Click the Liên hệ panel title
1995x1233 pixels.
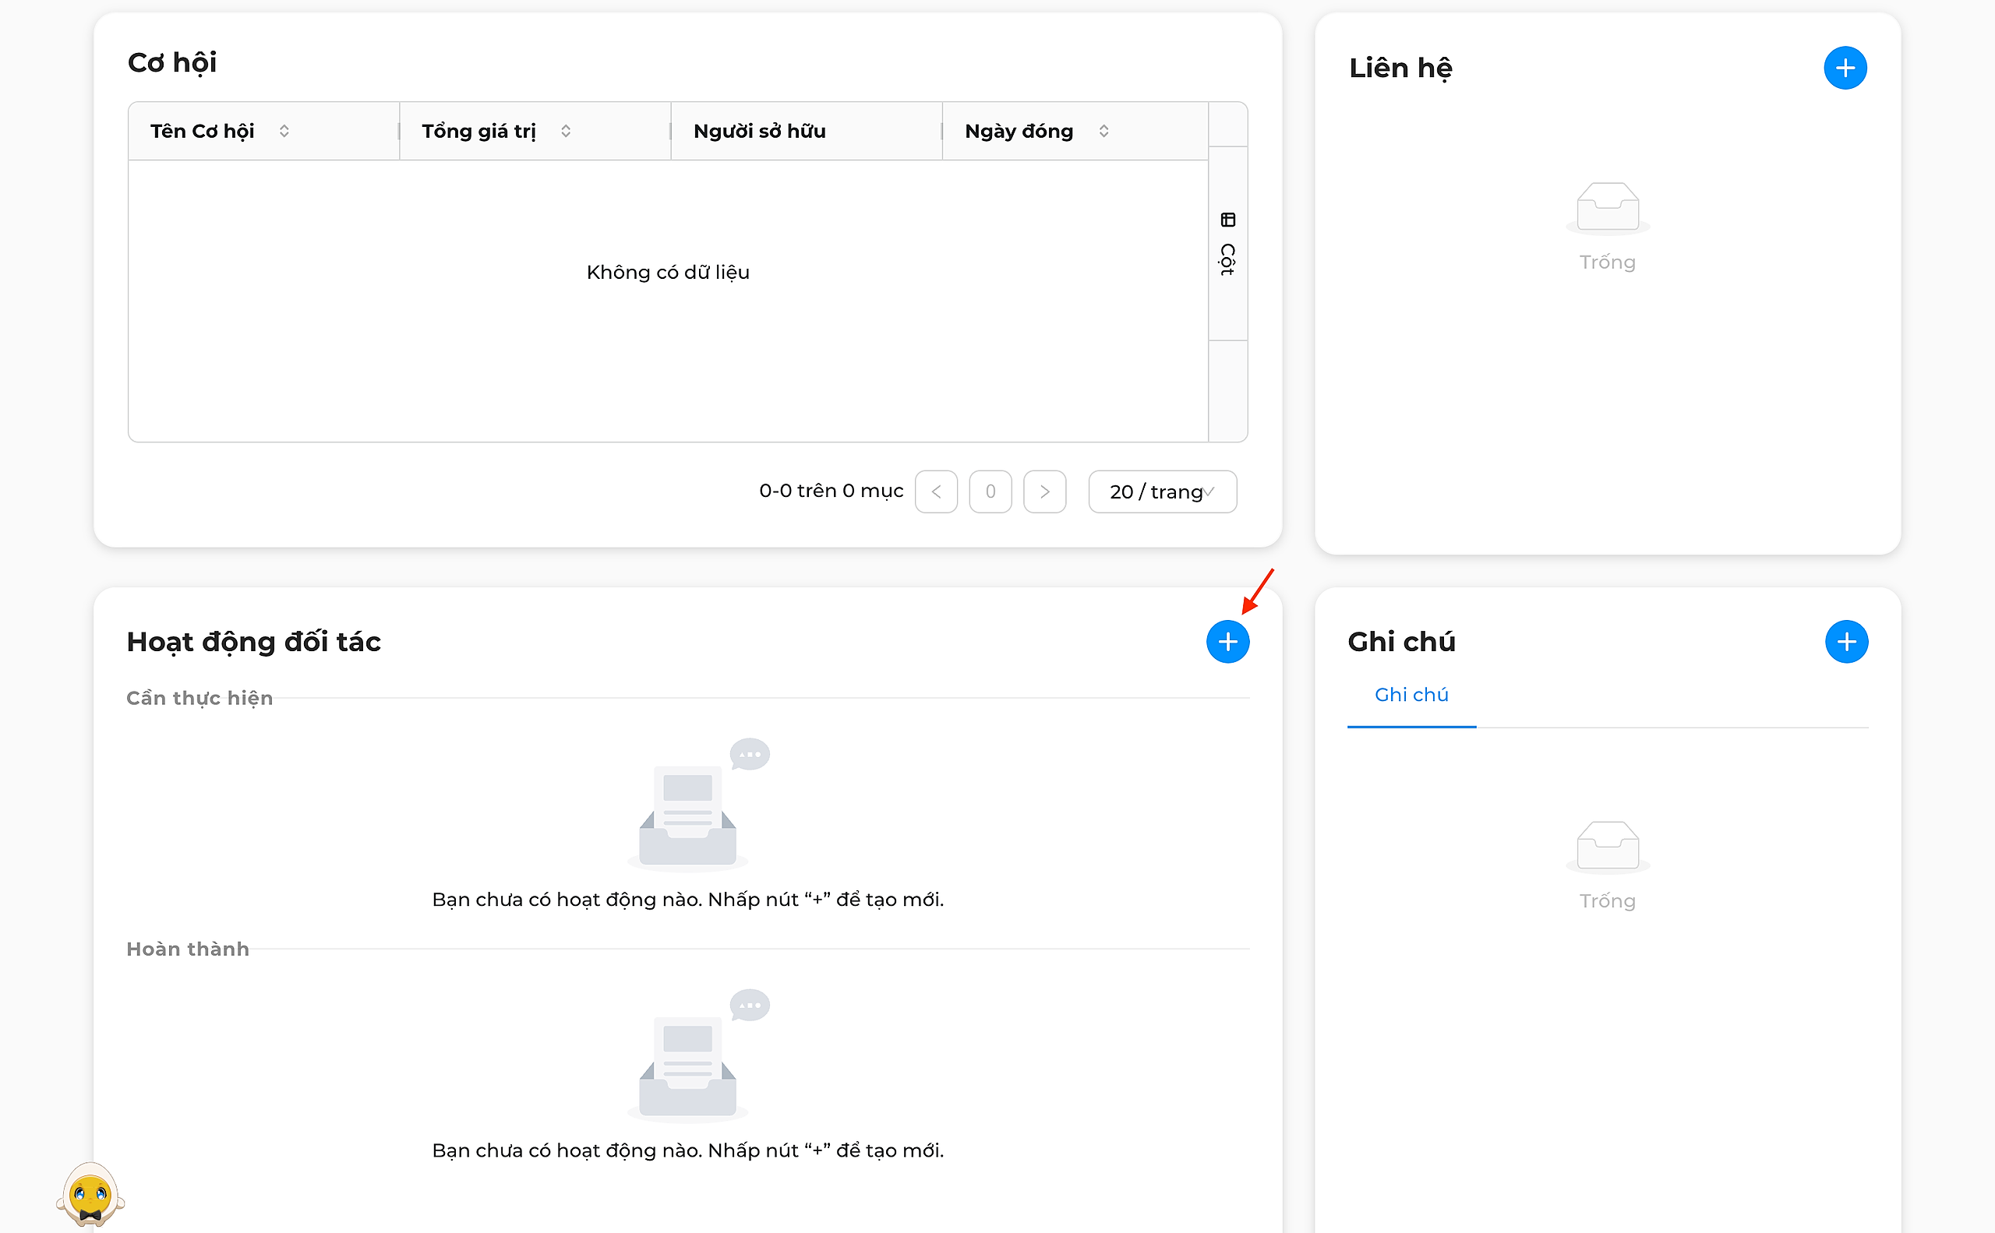coord(1400,68)
